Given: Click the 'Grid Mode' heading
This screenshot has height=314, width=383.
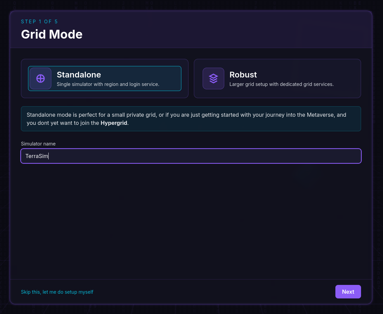Looking at the screenshot, I should (52, 34).
